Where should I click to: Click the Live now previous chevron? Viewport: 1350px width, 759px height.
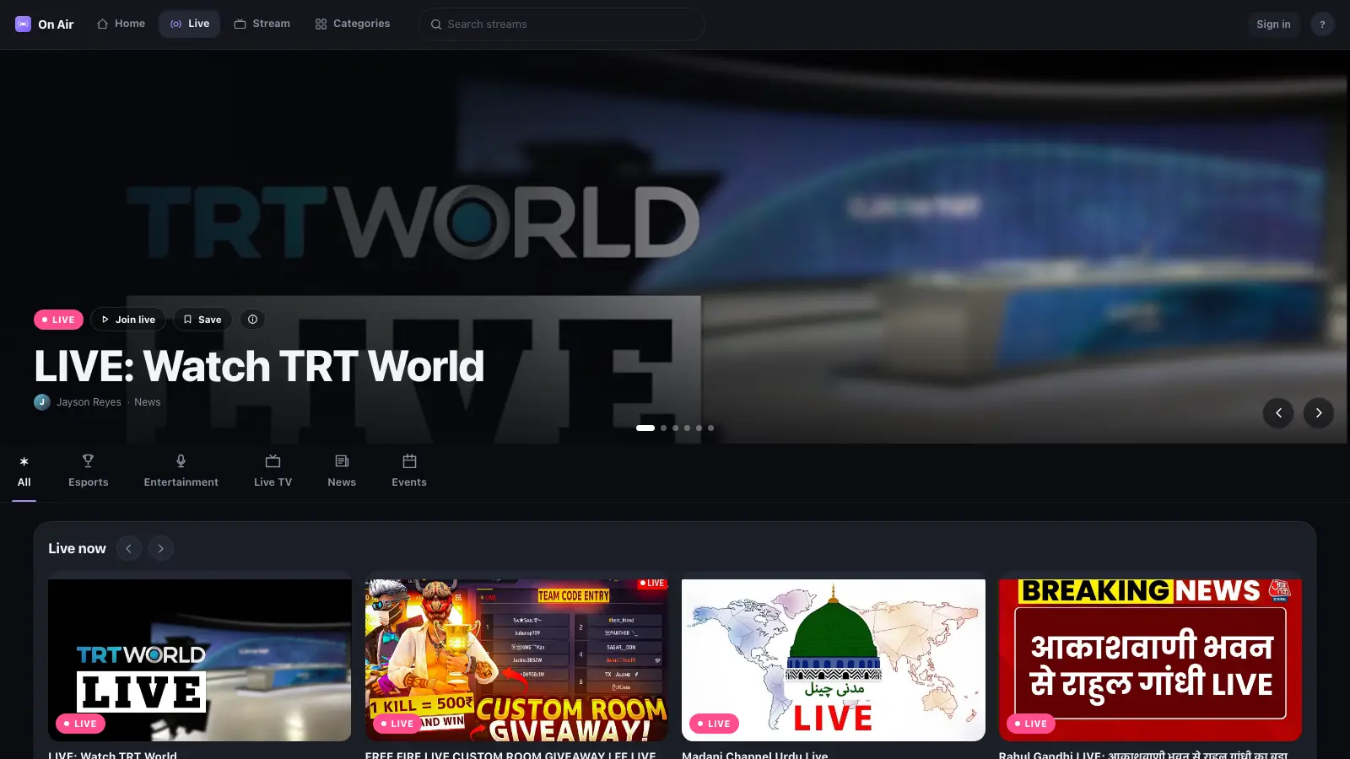click(x=129, y=548)
